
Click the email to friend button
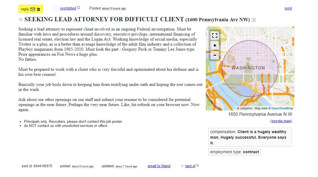pyautogui.click(x=159, y=166)
